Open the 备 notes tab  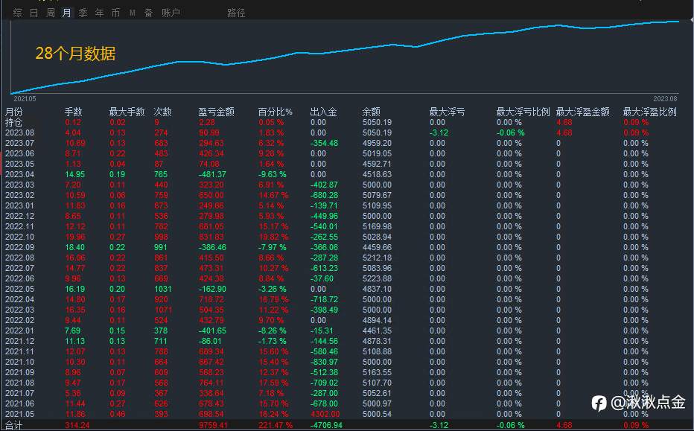click(148, 13)
